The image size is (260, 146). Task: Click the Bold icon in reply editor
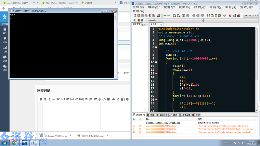[x=41, y=99]
